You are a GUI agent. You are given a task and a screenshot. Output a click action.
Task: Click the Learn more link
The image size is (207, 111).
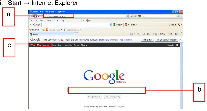click(x=104, y=40)
